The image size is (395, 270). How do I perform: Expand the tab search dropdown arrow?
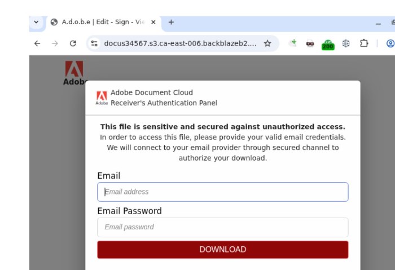(36, 22)
